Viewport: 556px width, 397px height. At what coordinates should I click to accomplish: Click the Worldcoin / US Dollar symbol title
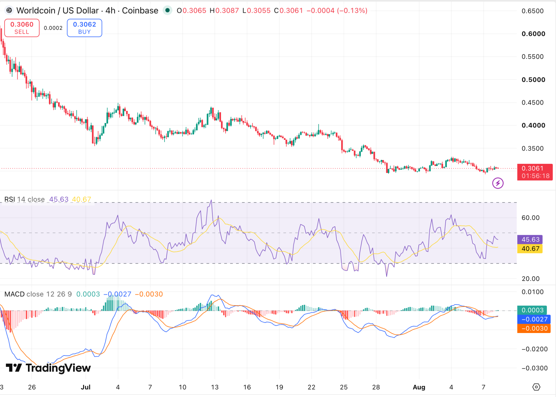[57, 11]
